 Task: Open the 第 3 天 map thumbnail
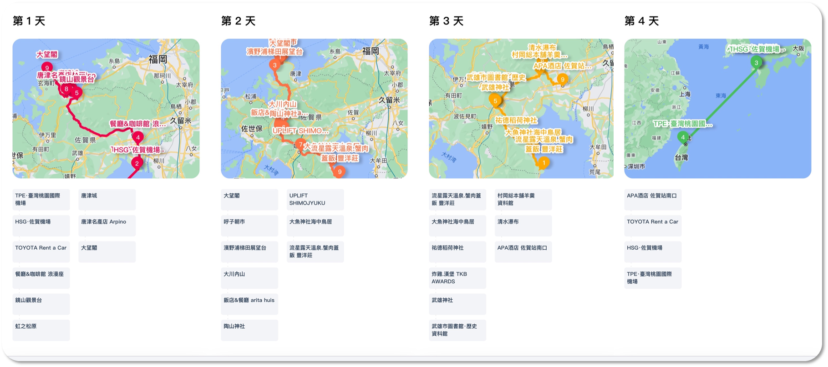tap(521, 108)
